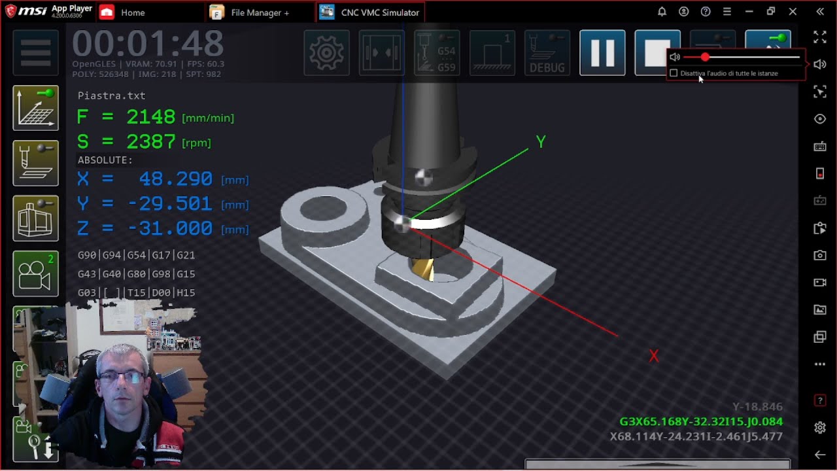
Task: Click the G43|G40|G80|G98|G15 modal line
Action: pyautogui.click(x=136, y=274)
